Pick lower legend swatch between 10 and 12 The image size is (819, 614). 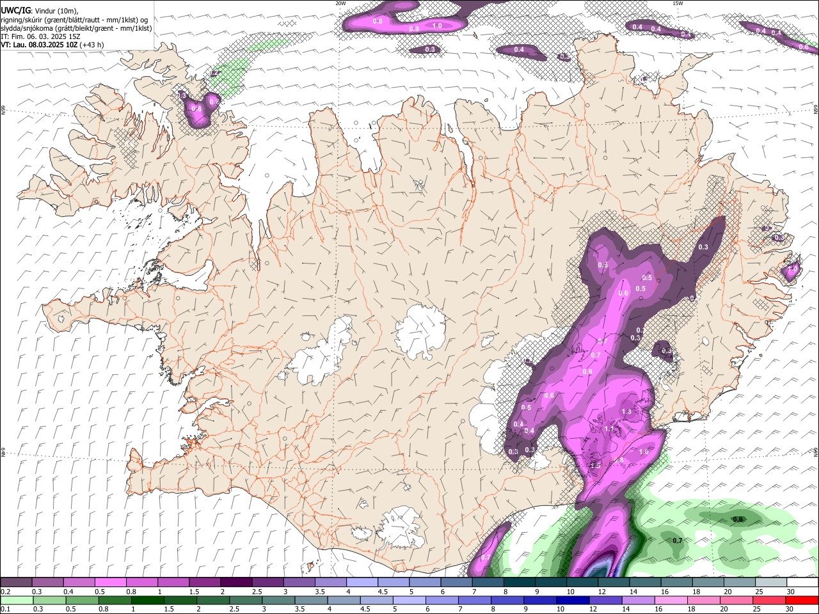pyautogui.click(x=573, y=600)
